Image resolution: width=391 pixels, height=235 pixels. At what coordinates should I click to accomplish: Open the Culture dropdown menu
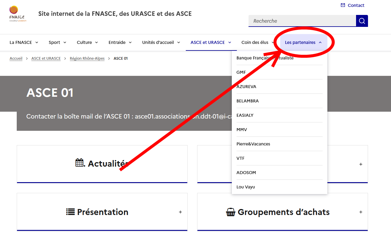(x=88, y=42)
